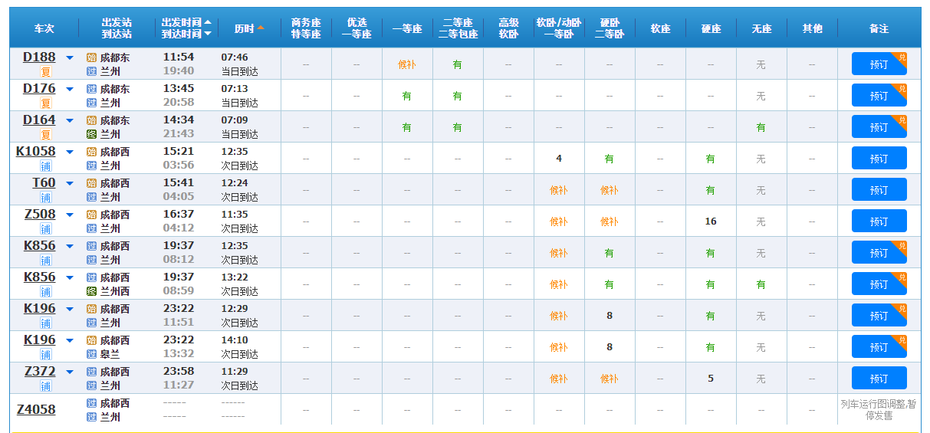The image size is (930, 433).
Task: Click the 铺 sleeper icon under K1058
Action: click(x=45, y=166)
